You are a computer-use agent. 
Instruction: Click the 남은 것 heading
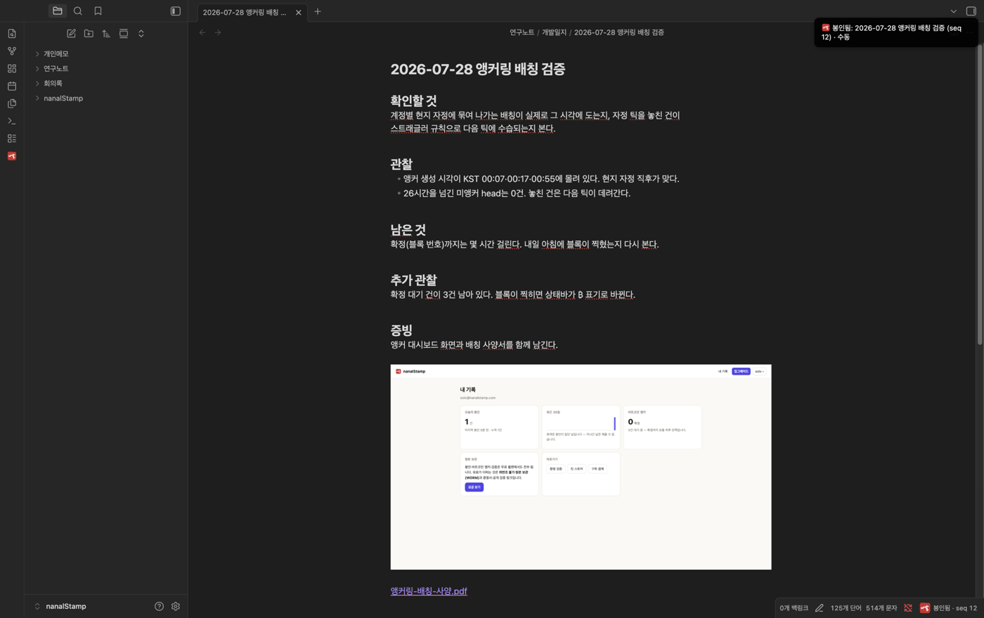click(x=408, y=229)
